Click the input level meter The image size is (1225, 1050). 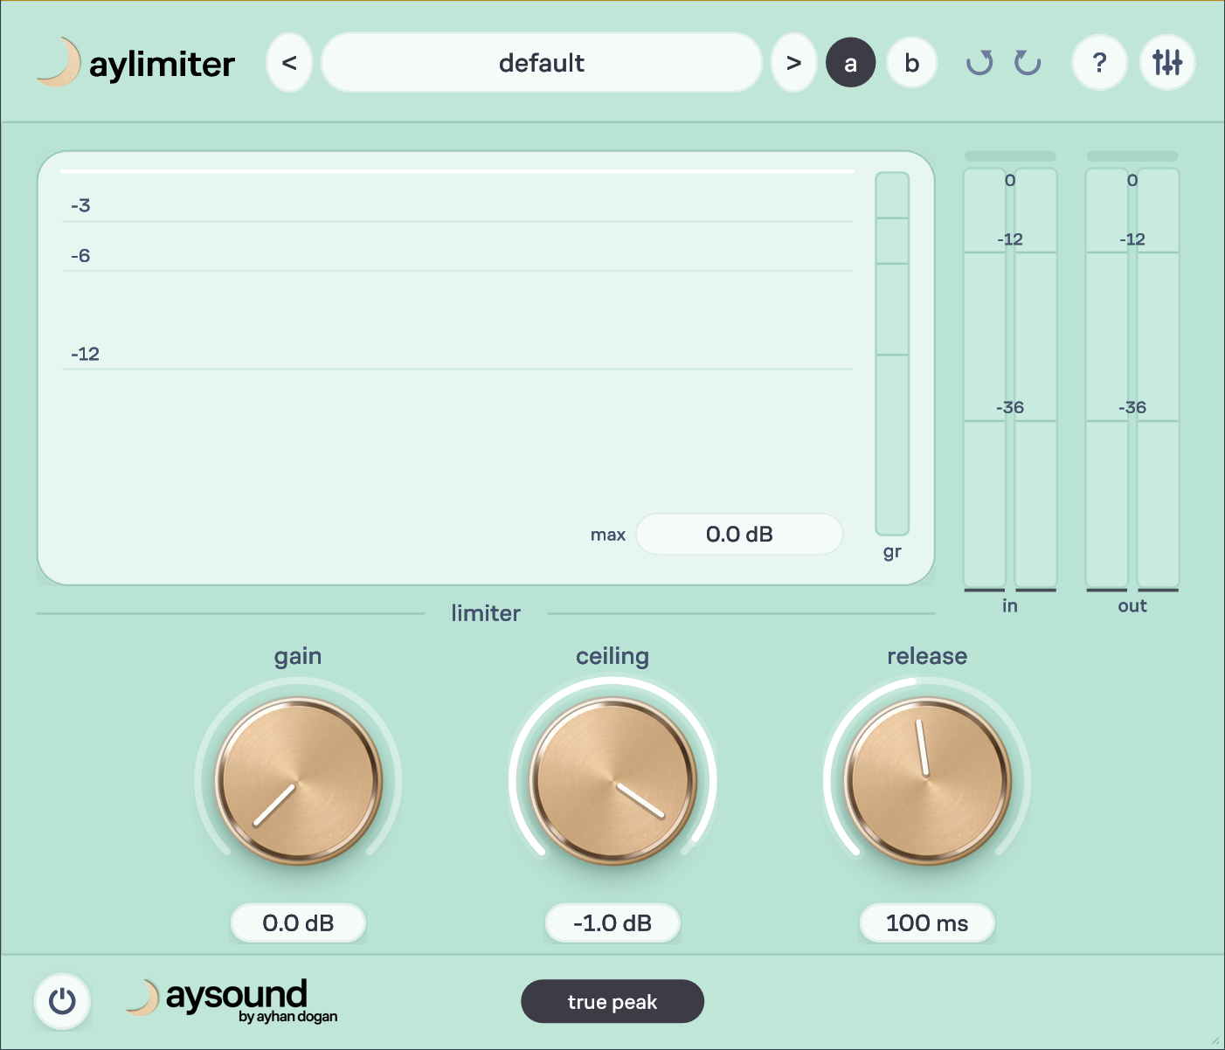pos(1010,377)
